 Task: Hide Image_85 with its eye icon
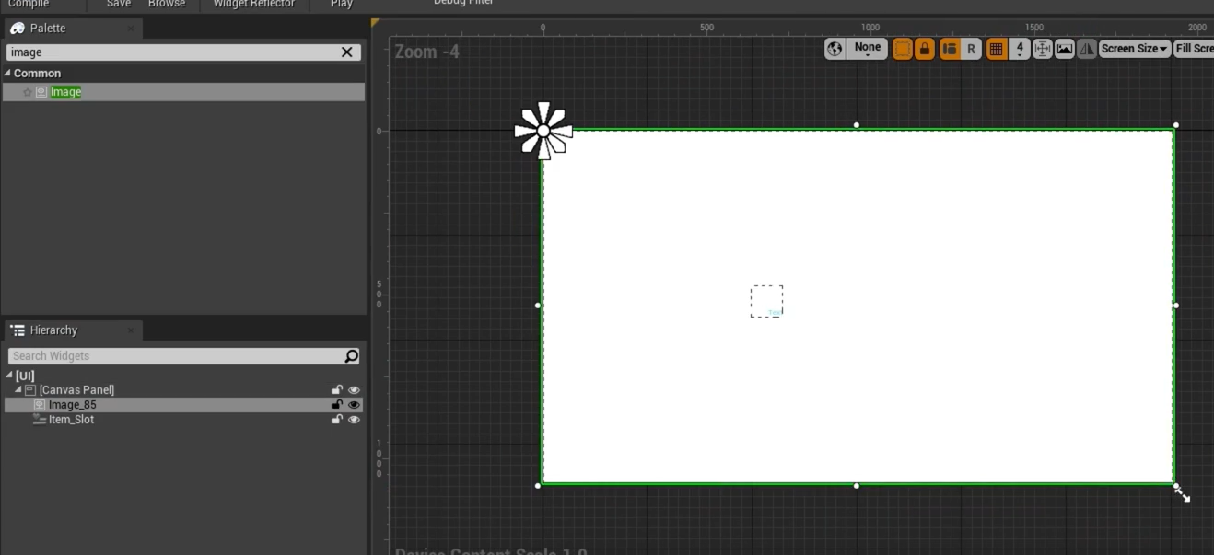coord(354,405)
